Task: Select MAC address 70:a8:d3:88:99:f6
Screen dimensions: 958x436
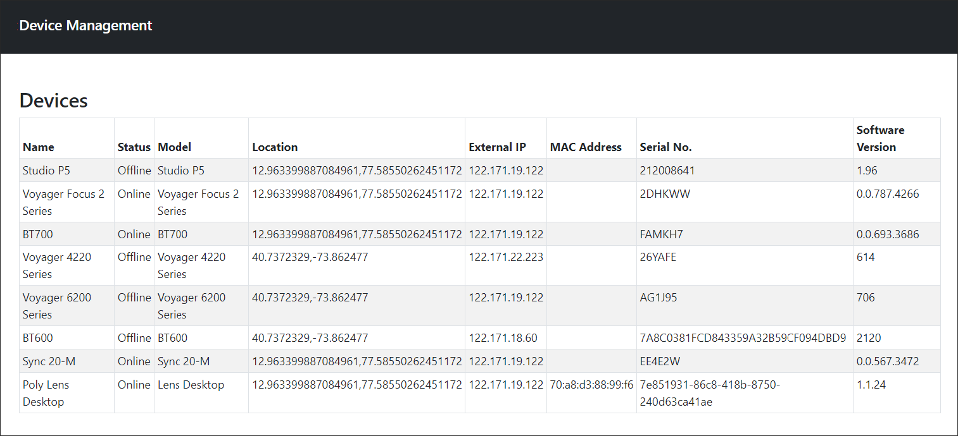Action: click(x=591, y=385)
